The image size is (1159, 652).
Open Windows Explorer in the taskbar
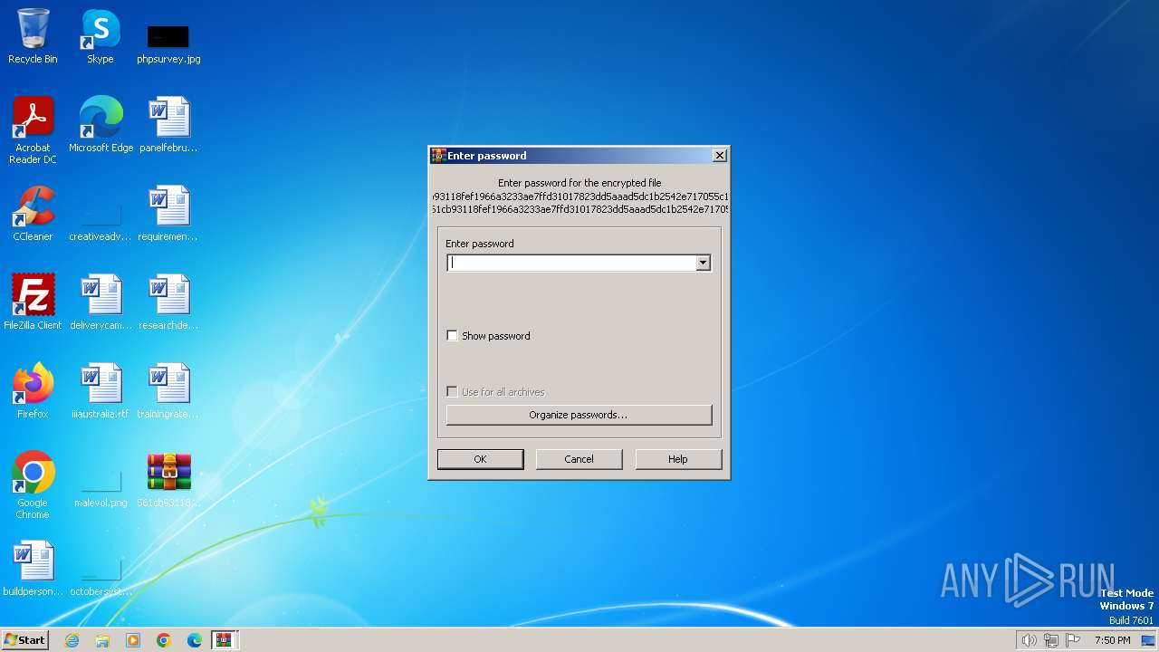coord(102,640)
